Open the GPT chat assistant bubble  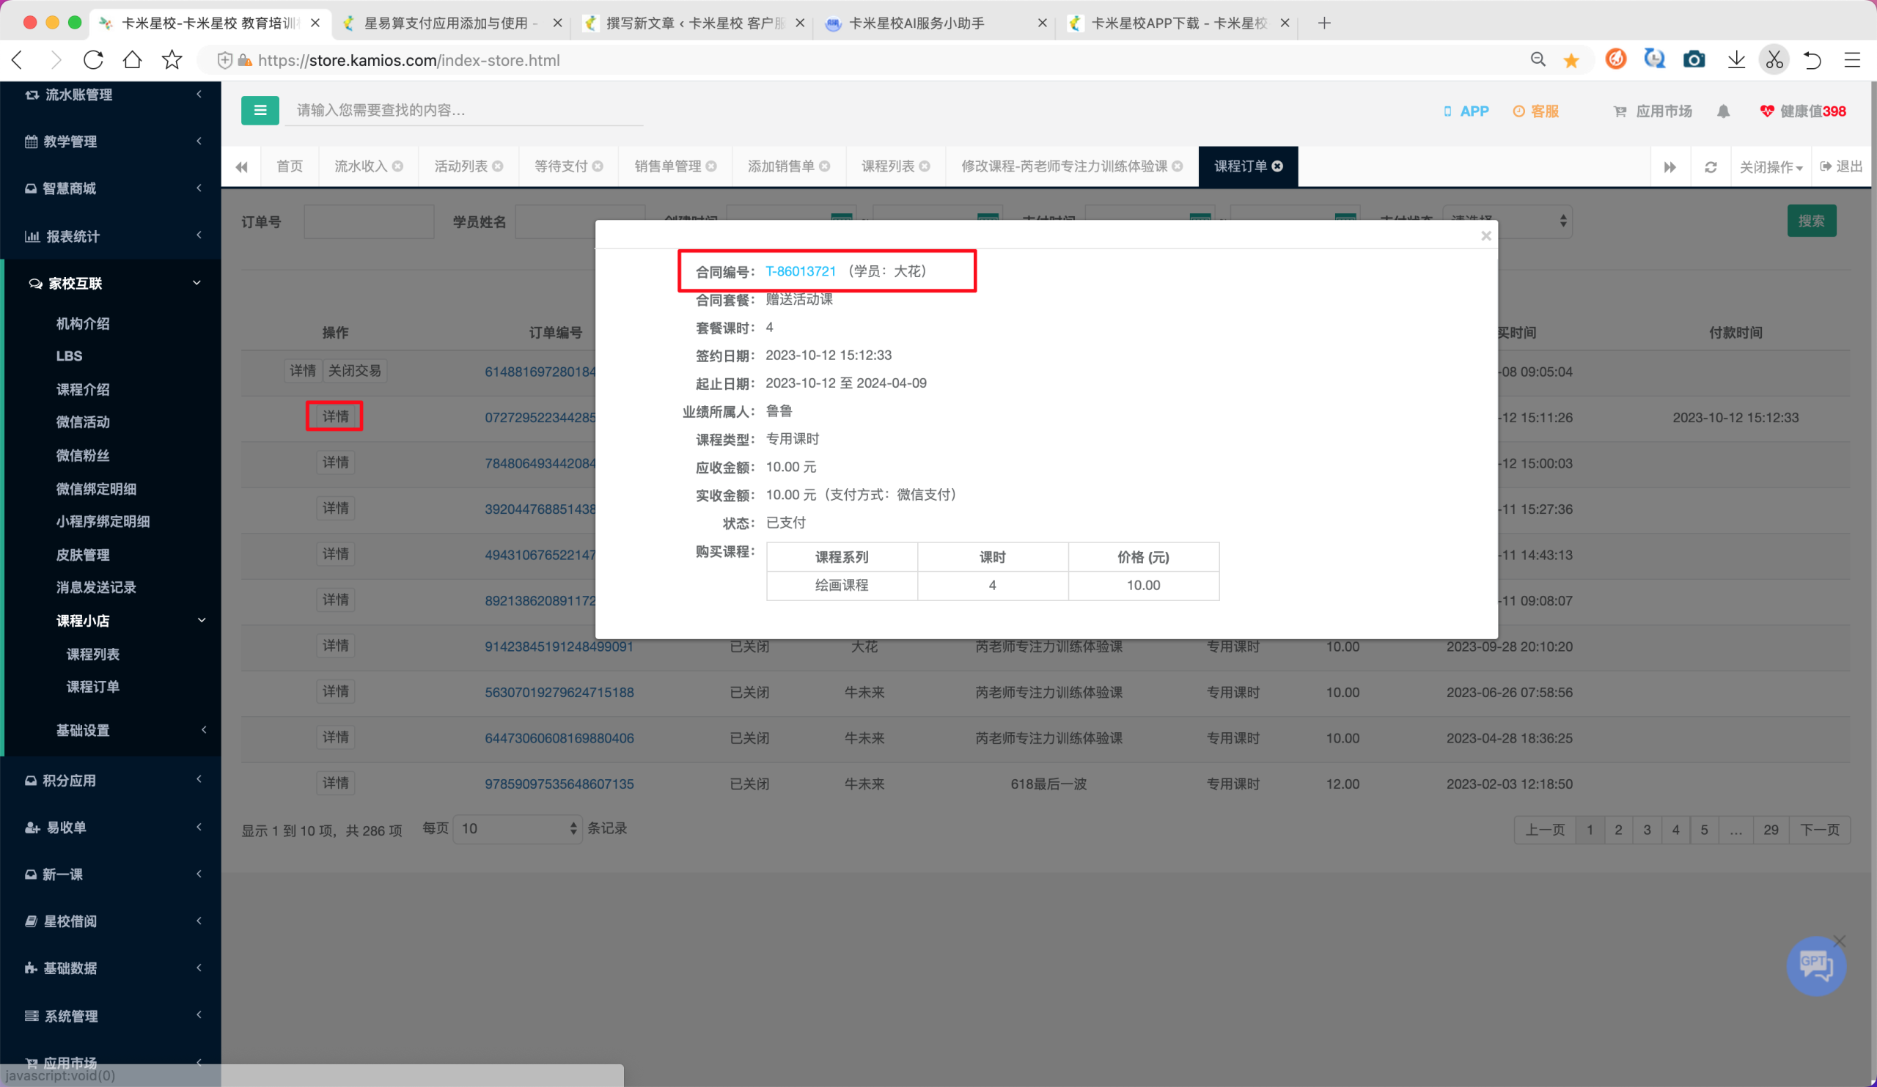click(x=1815, y=966)
